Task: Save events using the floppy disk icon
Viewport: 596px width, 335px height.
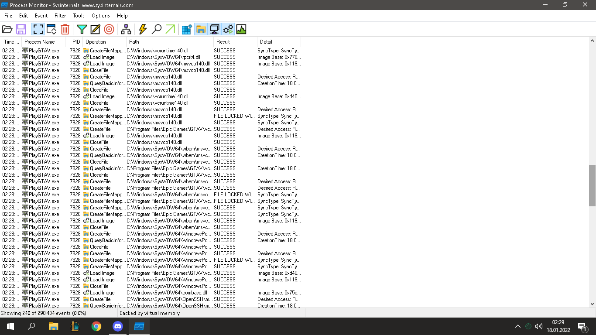Action: click(21, 29)
